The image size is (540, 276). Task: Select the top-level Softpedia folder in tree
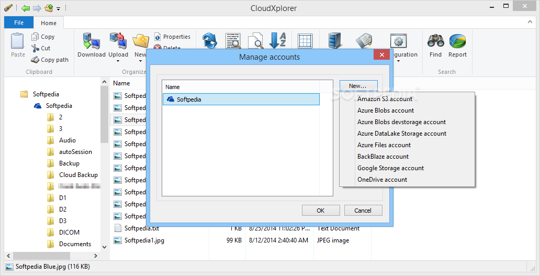point(46,94)
